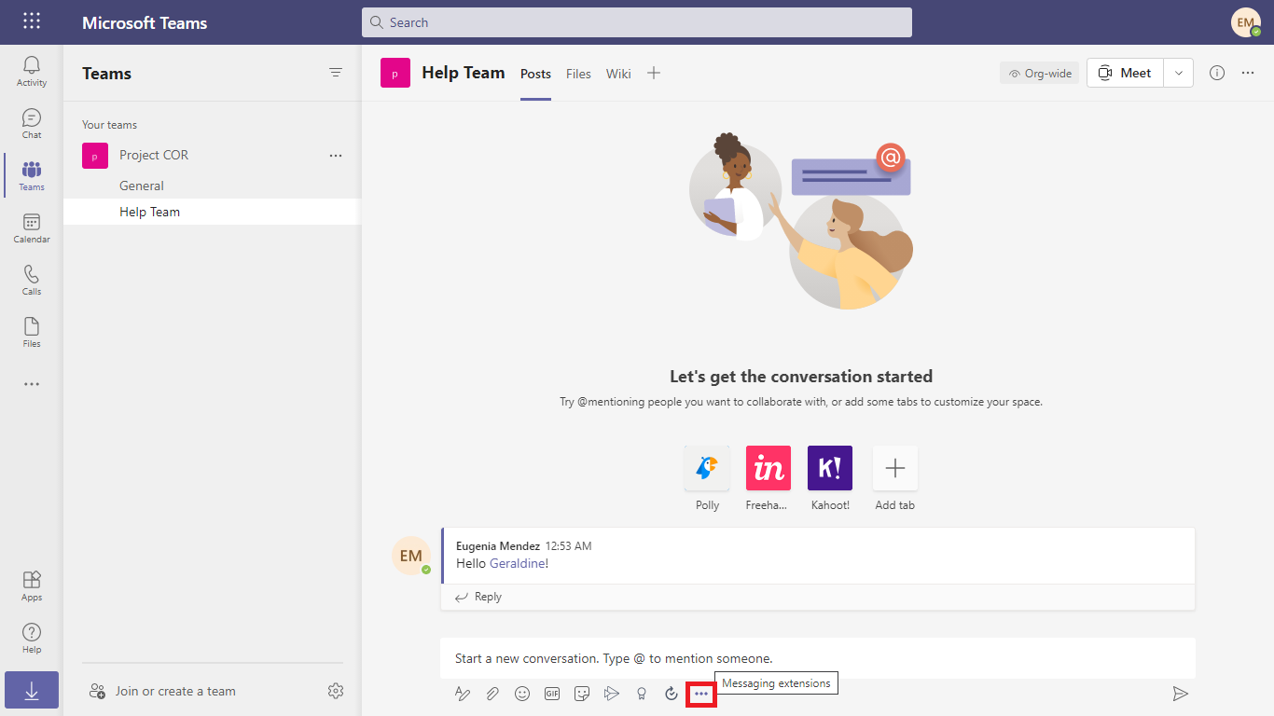
Task: Reply to Eugenia Mendez's message
Action: 478,597
